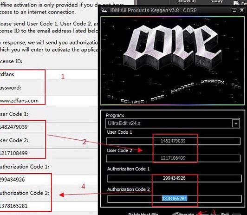This screenshot has width=247, height=215.
Task: Click the License ID field containing zdfans
Action: coord(49,74)
